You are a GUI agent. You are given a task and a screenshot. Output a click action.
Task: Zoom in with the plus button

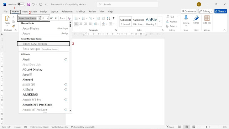pos(220,127)
